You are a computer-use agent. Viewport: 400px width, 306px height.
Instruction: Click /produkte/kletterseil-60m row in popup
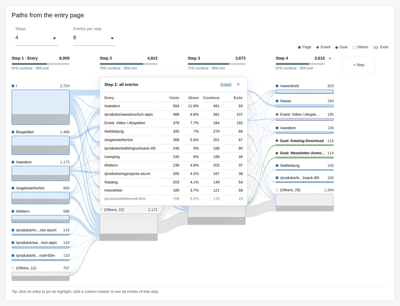coord(174,199)
